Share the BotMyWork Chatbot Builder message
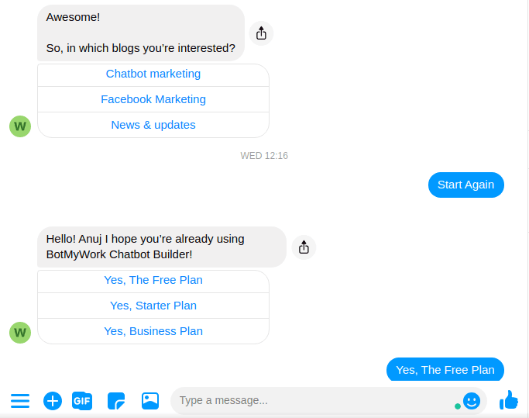 tap(304, 247)
